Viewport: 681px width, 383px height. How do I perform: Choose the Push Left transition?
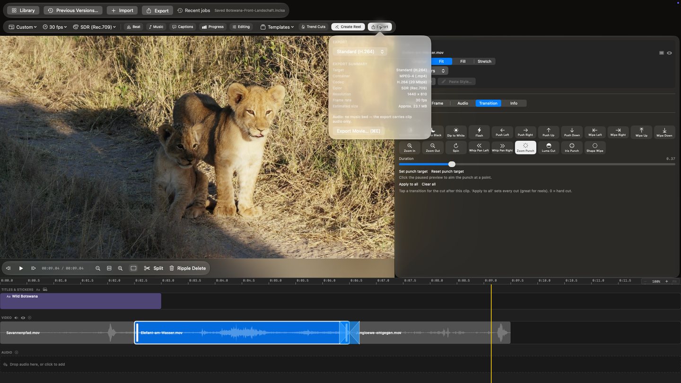point(502,132)
